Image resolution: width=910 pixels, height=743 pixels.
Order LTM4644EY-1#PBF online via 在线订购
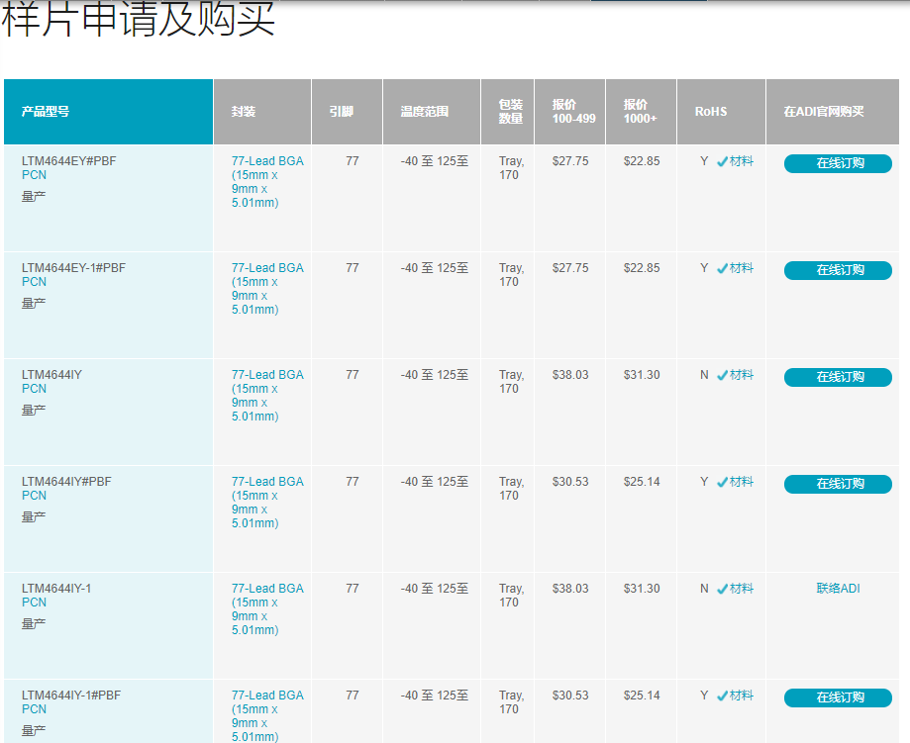838,270
